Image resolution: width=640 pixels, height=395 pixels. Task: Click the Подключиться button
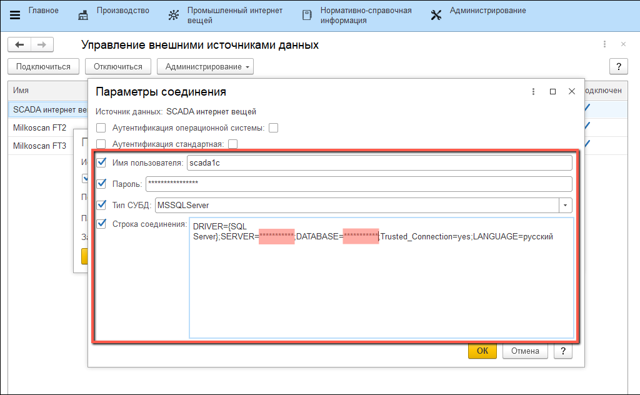(43, 67)
